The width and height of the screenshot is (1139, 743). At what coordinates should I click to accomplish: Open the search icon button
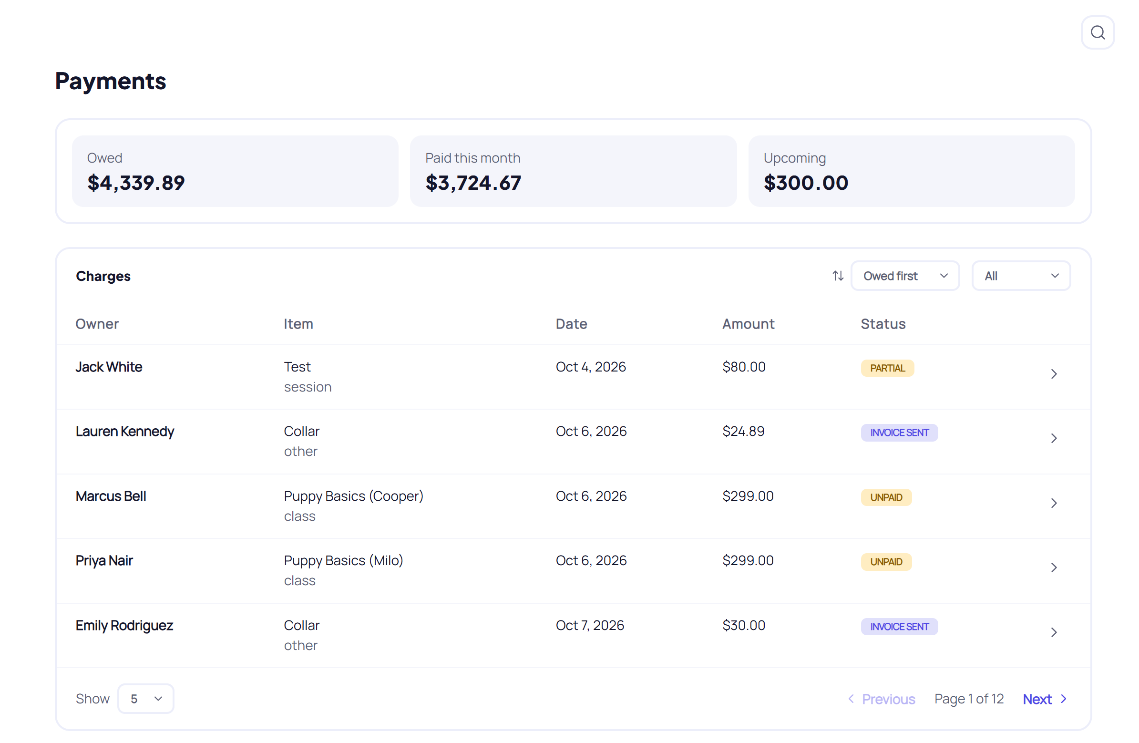(1098, 32)
